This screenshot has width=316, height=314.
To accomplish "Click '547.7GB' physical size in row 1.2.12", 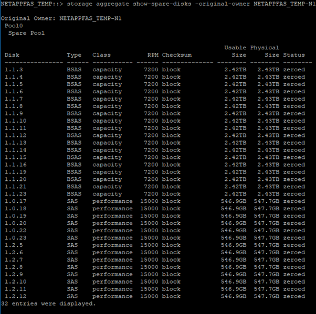I will pos(266,296).
